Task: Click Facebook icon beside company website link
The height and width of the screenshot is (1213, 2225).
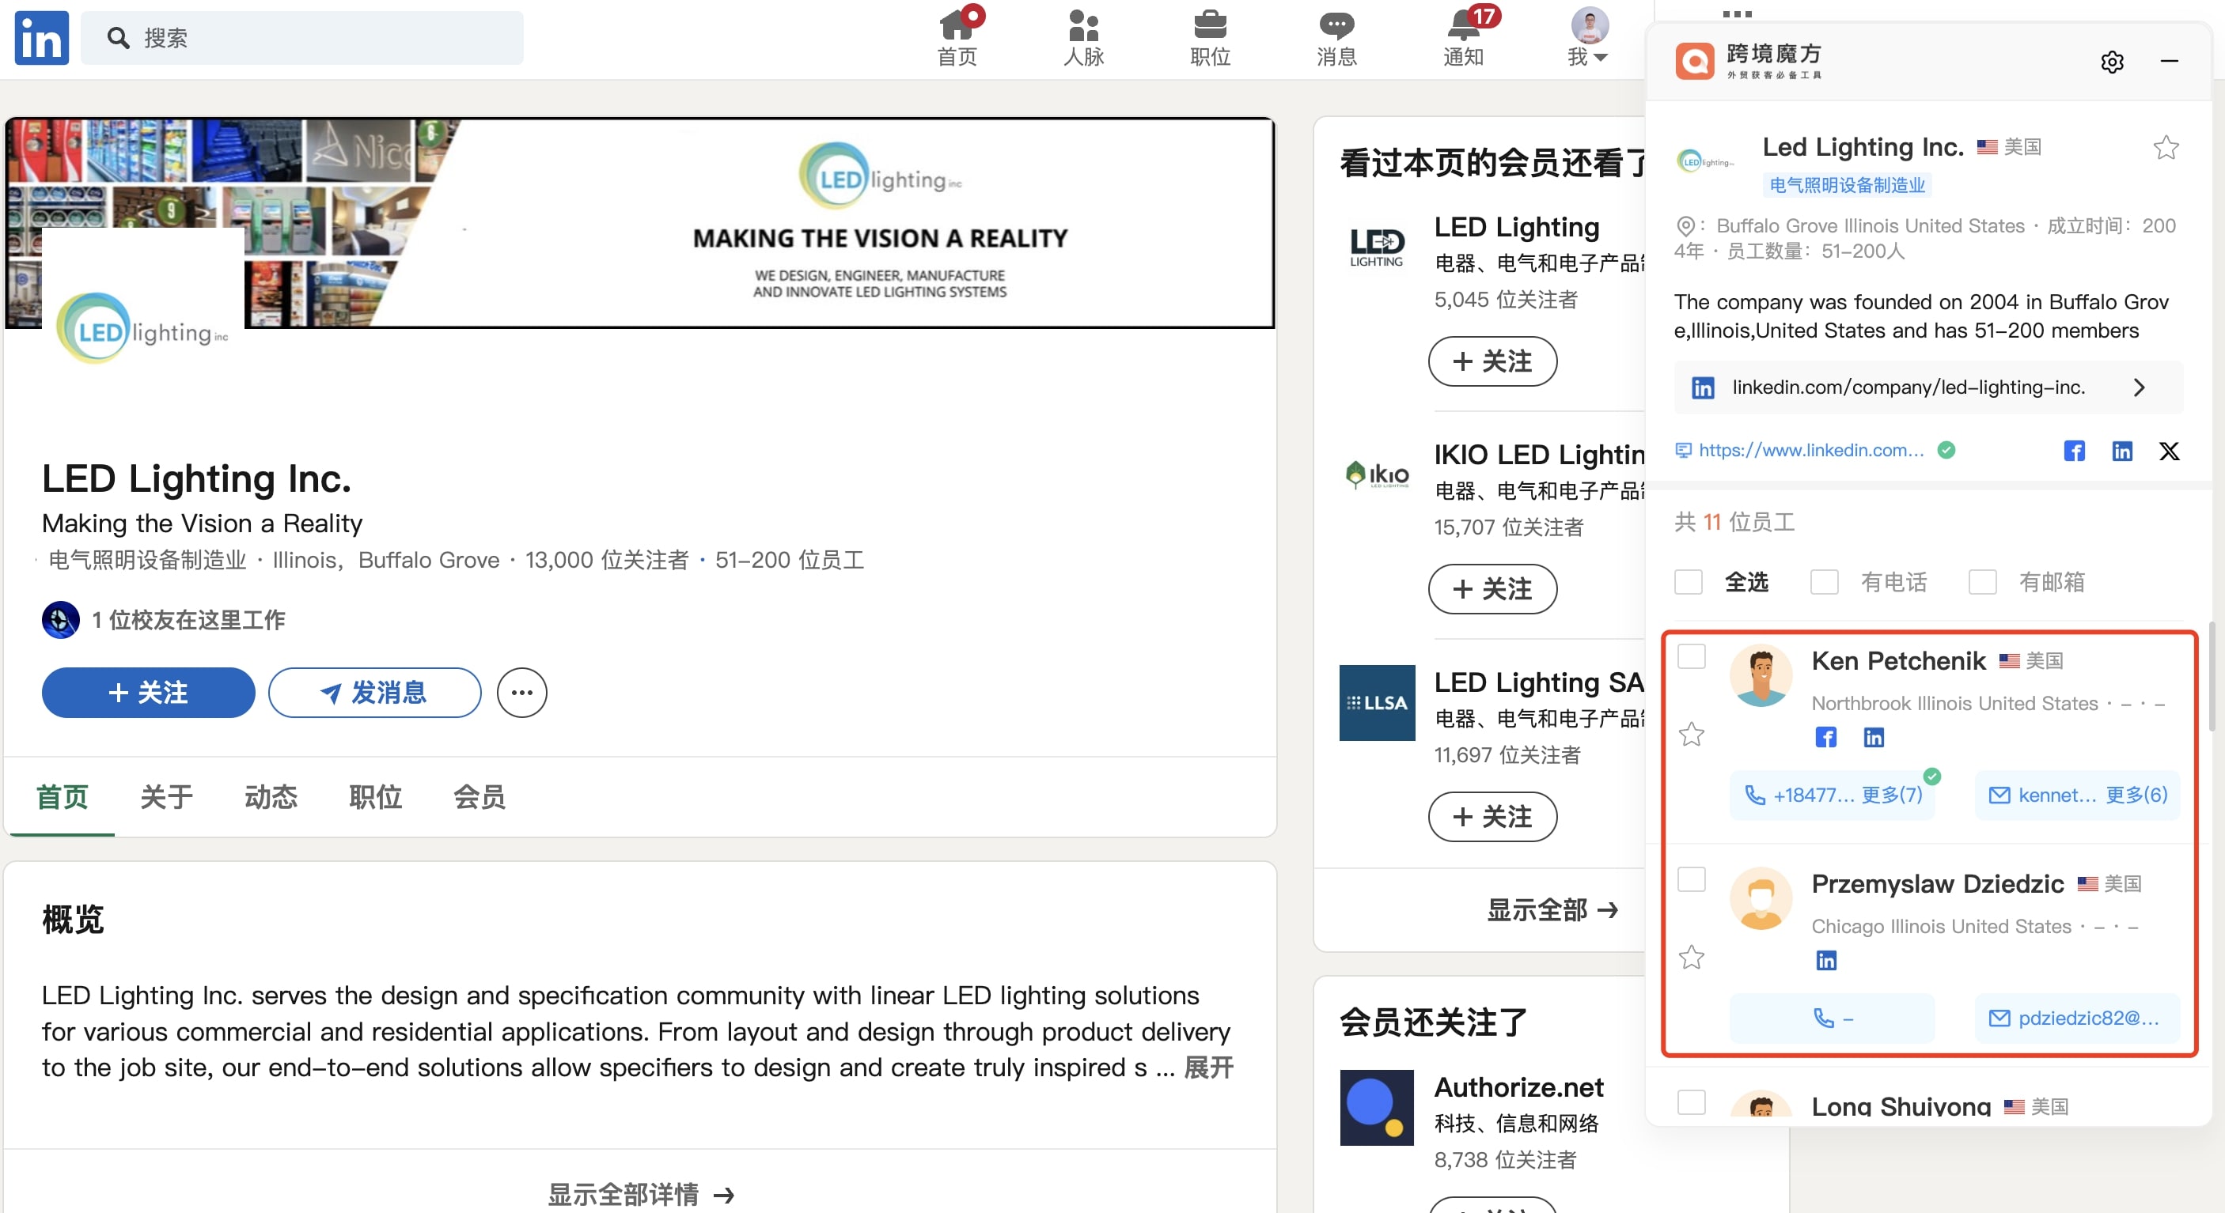Action: (2075, 450)
